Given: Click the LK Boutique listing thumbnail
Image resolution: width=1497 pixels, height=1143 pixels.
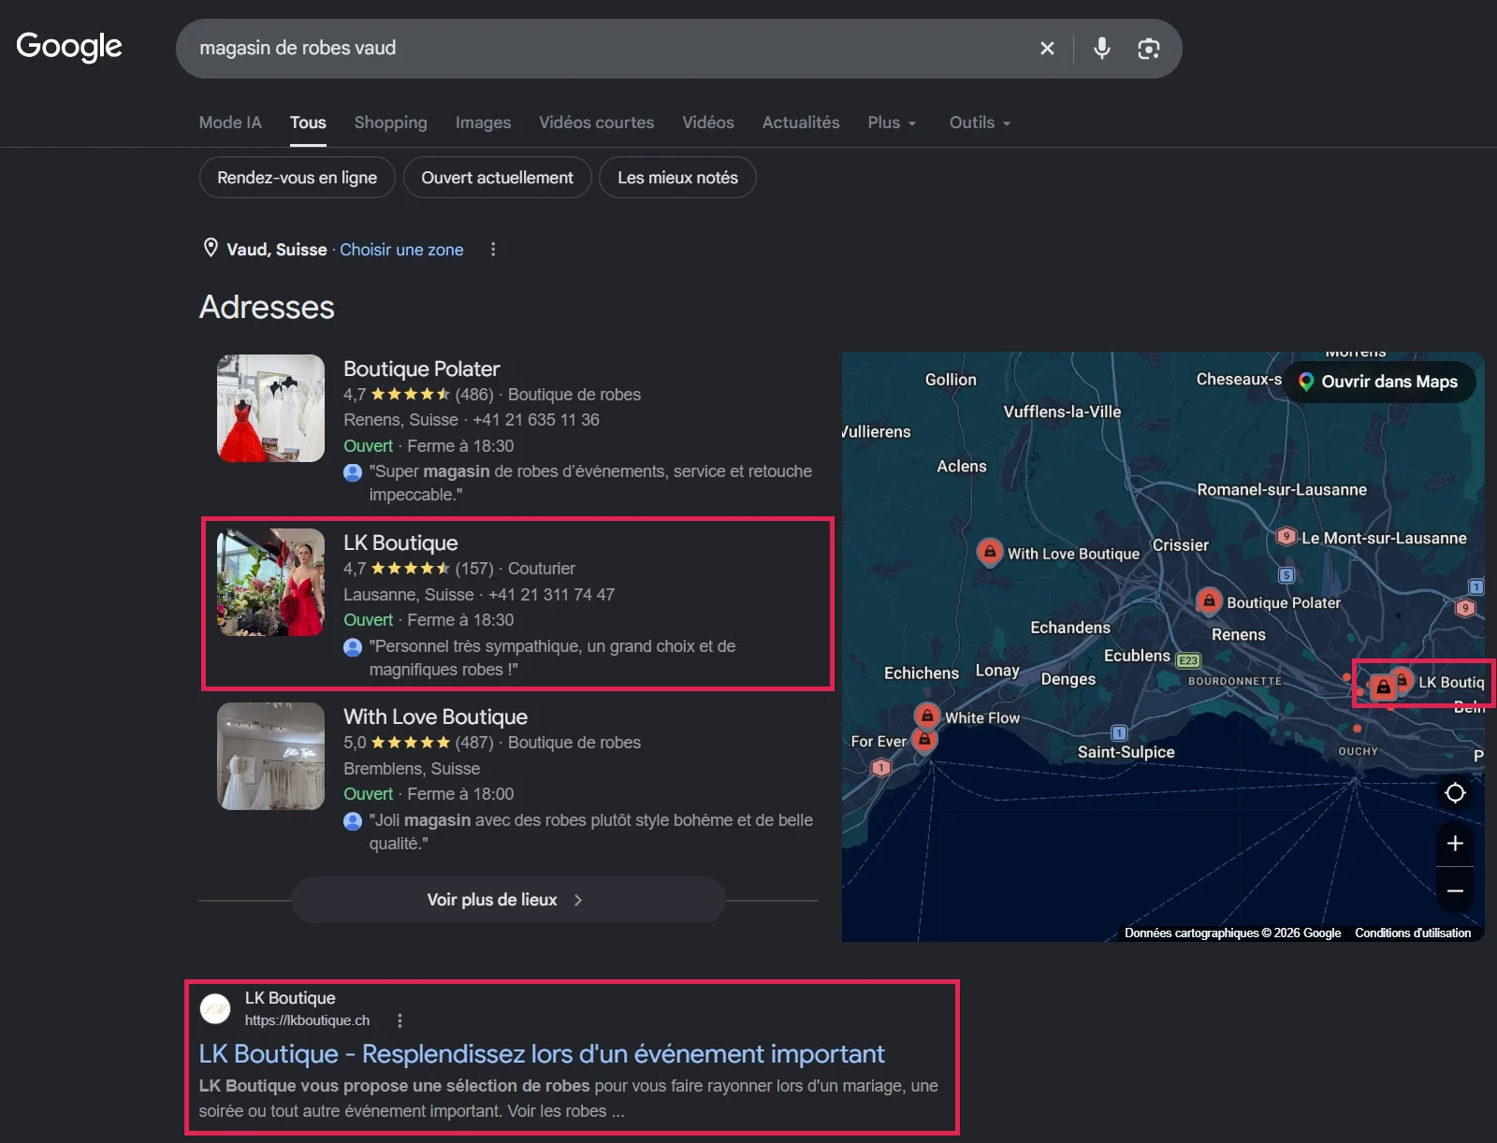Looking at the screenshot, I should [x=270, y=582].
